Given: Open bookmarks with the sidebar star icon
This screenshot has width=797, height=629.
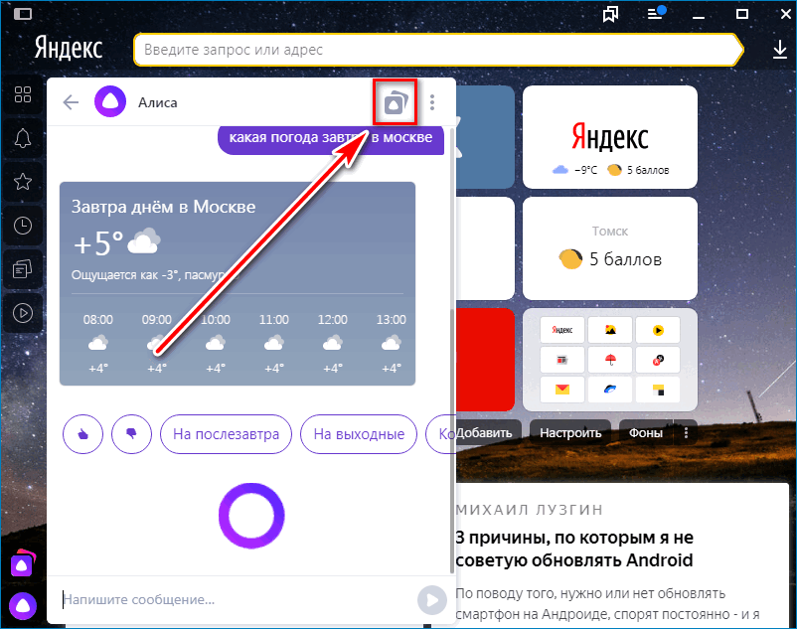Looking at the screenshot, I should pyautogui.click(x=22, y=182).
